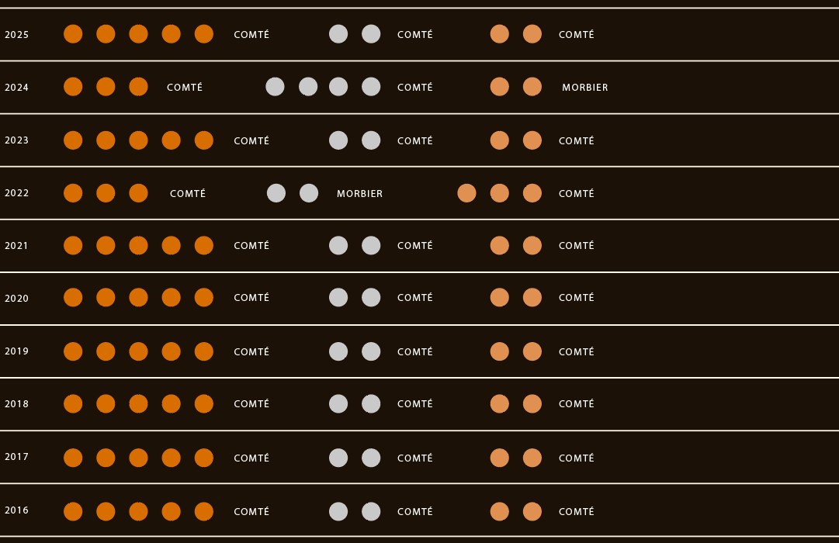
Task: Click the fifth orange dot in the 2023 row
Action: pyautogui.click(x=204, y=140)
